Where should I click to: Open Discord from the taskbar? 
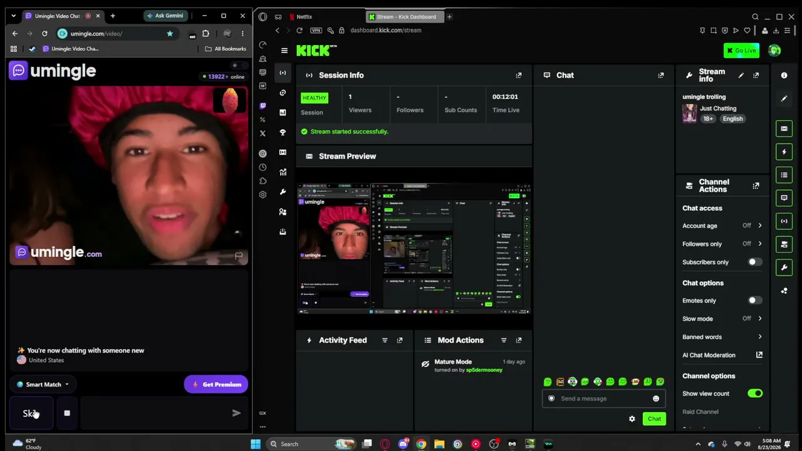click(x=403, y=444)
